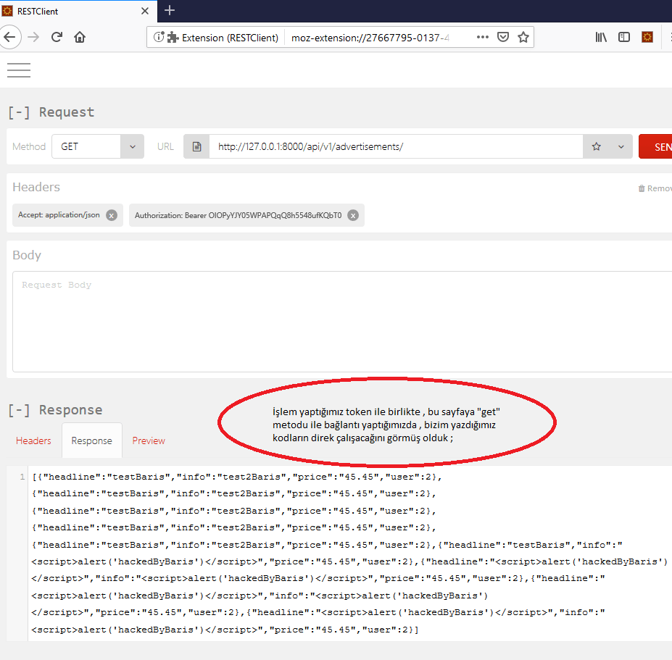The image size is (672, 660).
Task: Favorite the request URL with star
Action: click(597, 146)
